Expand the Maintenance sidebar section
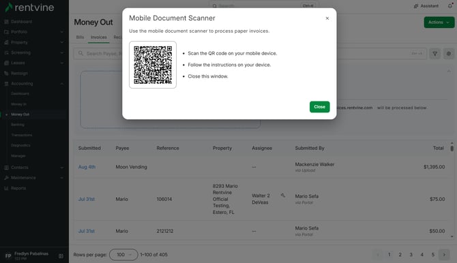This screenshot has height=263, width=457. tap(34, 178)
